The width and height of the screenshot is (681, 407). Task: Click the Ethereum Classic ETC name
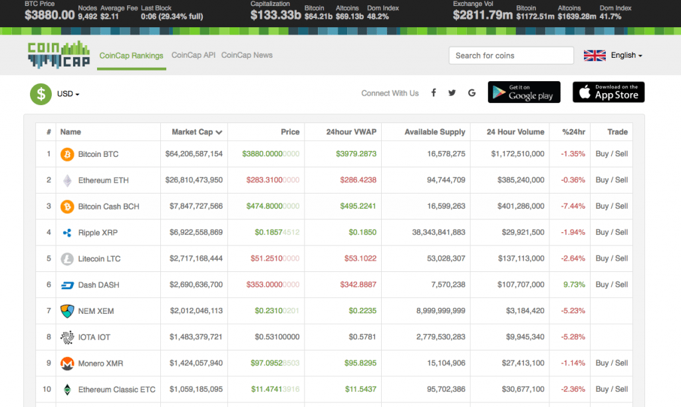pyautogui.click(x=117, y=390)
